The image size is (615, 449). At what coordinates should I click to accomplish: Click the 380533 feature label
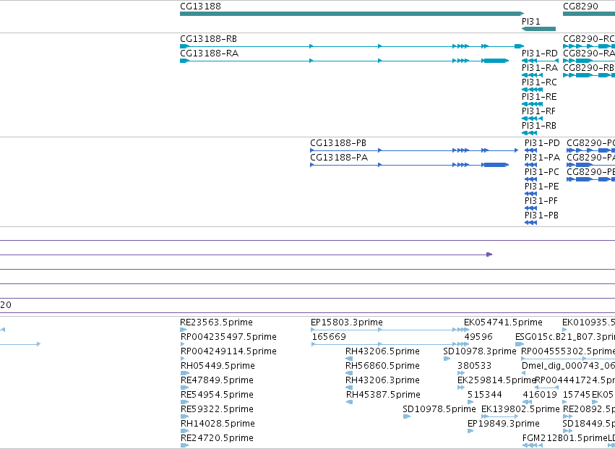[474, 366]
